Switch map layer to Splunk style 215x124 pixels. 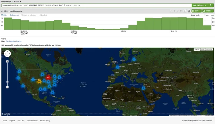[x=197, y=49]
